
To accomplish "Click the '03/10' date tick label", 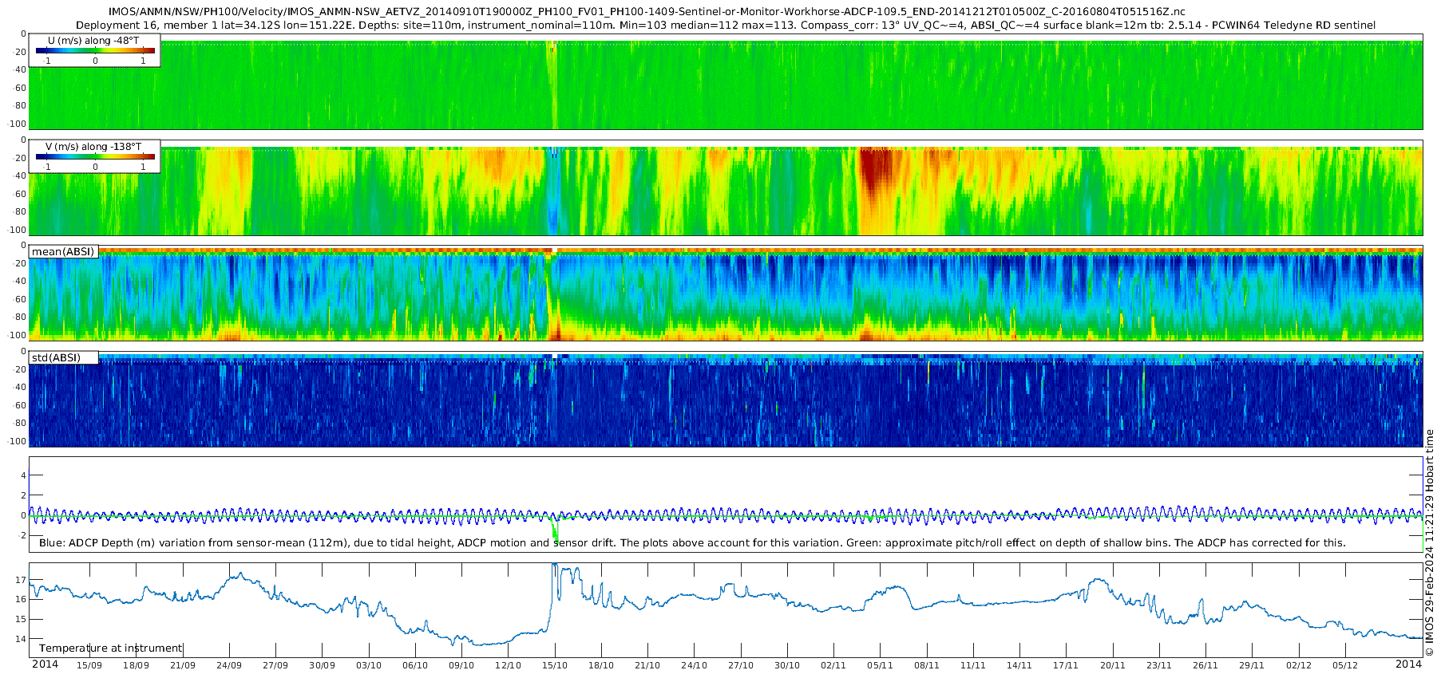I will coord(368,665).
